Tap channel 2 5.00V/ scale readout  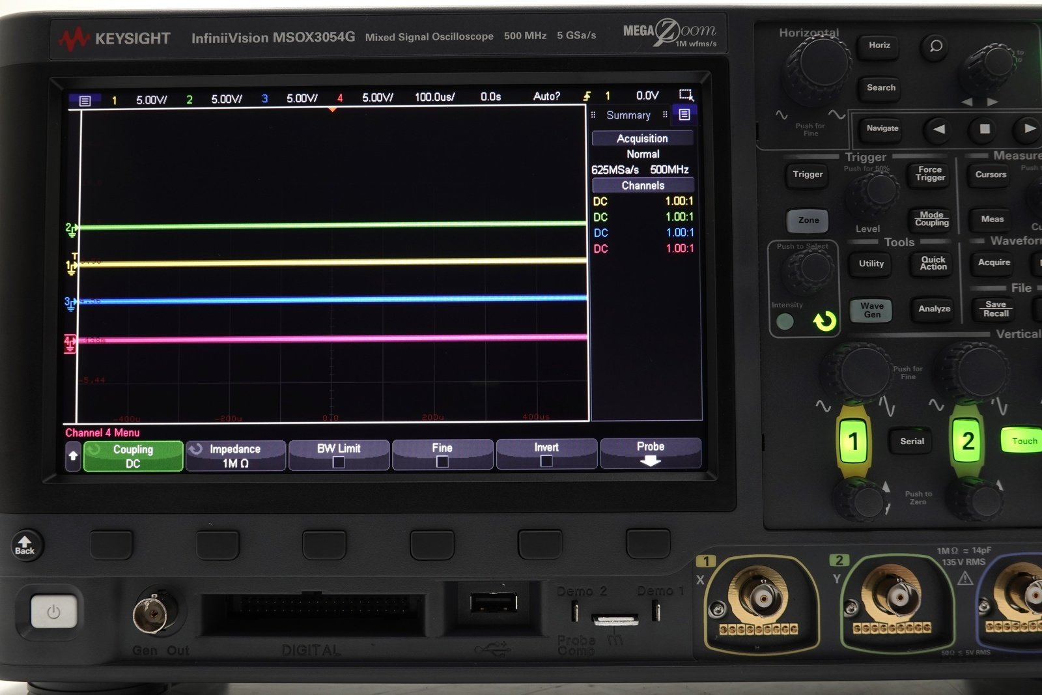227,99
